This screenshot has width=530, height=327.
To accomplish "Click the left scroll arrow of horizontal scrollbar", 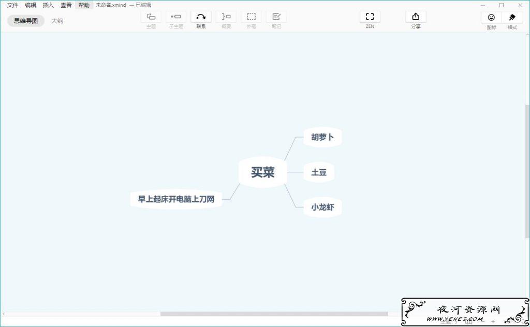I will 4,314.
